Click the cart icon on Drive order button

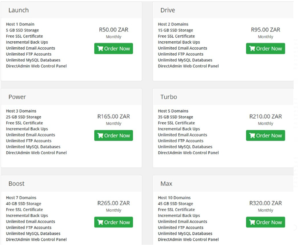pyautogui.click(x=252, y=48)
